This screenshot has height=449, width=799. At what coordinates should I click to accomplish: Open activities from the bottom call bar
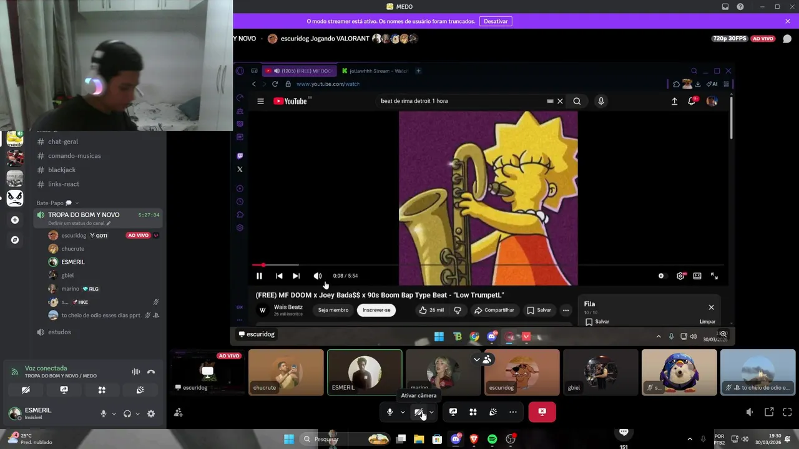(x=473, y=412)
